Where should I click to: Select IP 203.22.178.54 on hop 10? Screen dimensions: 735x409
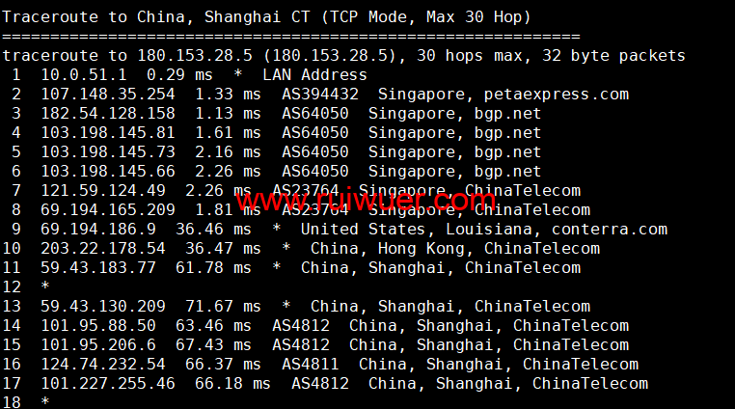tap(102, 249)
